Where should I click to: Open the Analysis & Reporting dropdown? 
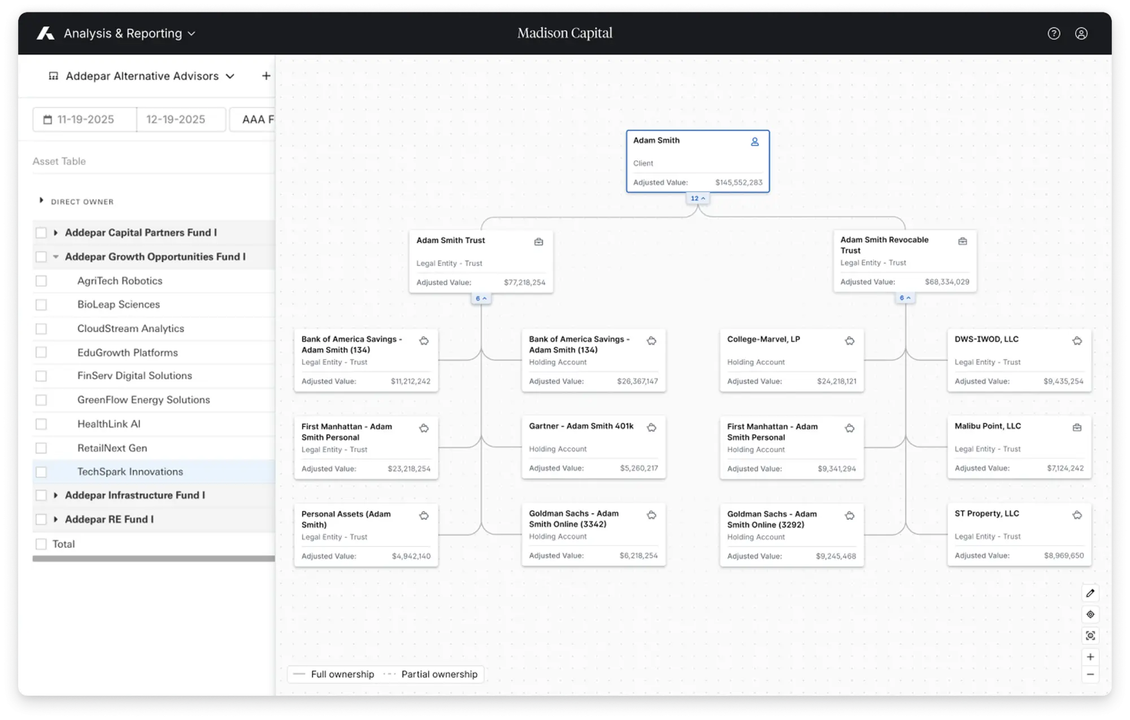pyautogui.click(x=129, y=33)
